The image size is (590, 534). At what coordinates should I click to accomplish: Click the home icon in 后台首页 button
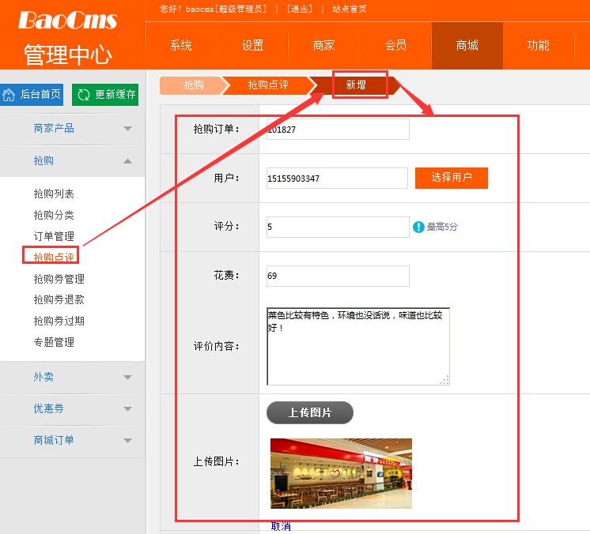[x=9, y=95]
